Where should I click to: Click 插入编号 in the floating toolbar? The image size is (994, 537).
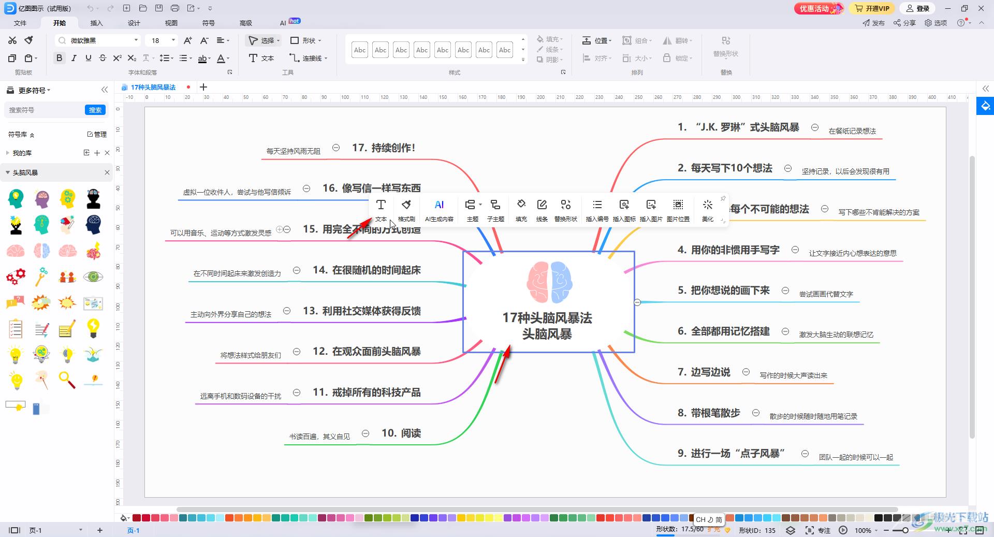[x=597, y=210]
